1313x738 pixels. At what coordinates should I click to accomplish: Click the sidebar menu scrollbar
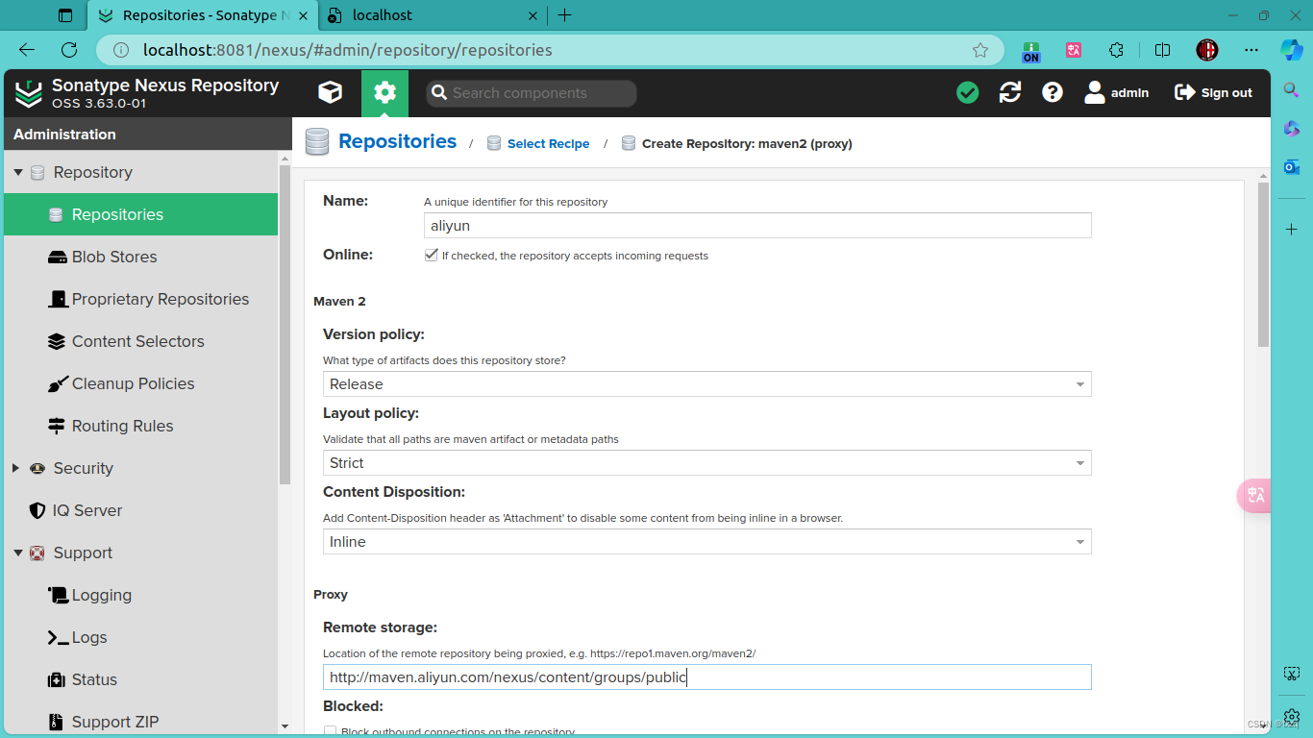point(285,325)
